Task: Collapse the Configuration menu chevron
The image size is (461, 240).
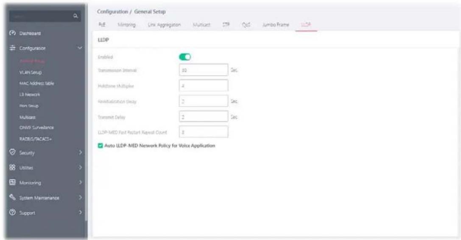Action: pyautogui.click(x=80, y=48)
